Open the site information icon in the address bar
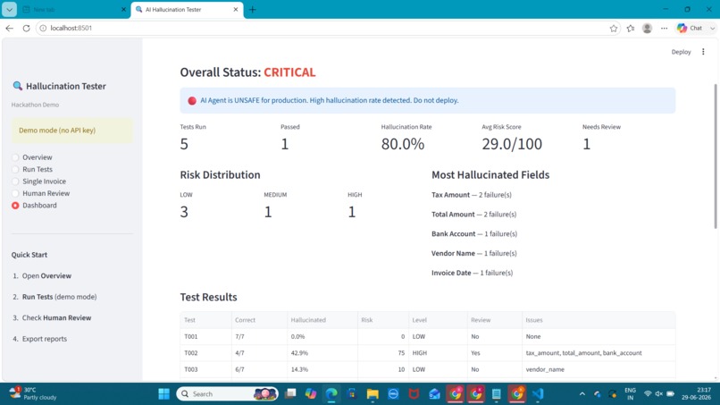720x405 pixels. [x=43, y=28]
